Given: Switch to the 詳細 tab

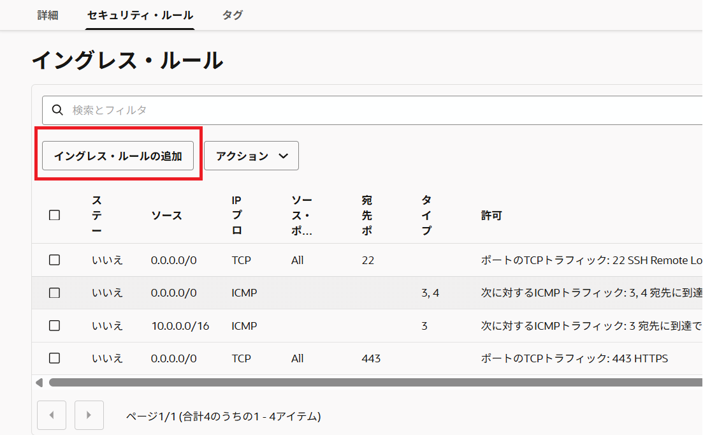Looking at the screenshot, I should coord(48,15).
